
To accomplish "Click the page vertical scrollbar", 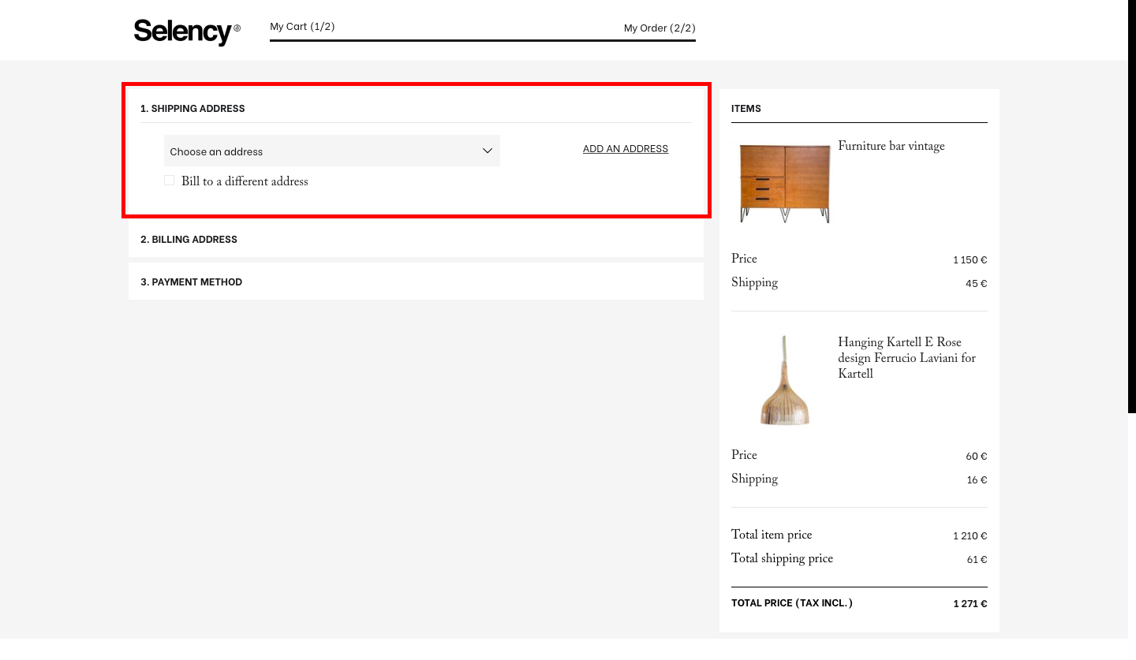I will tap(1132, 207).
